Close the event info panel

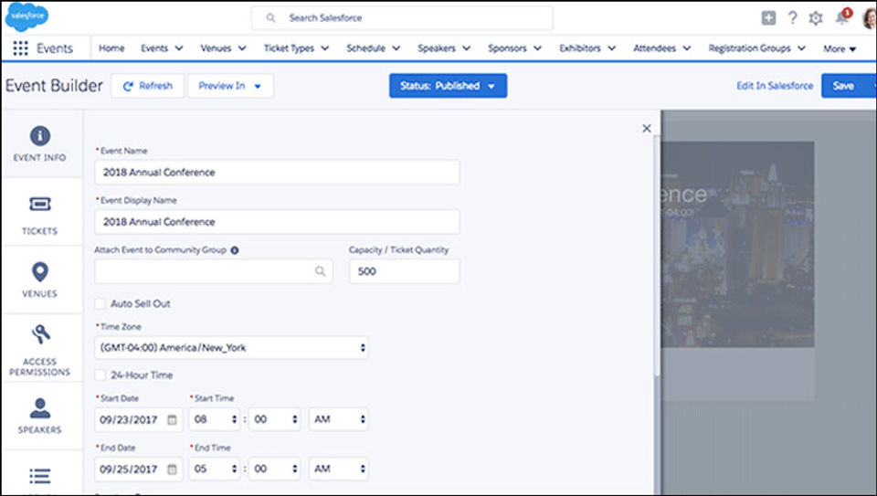(x=647, y=128)
